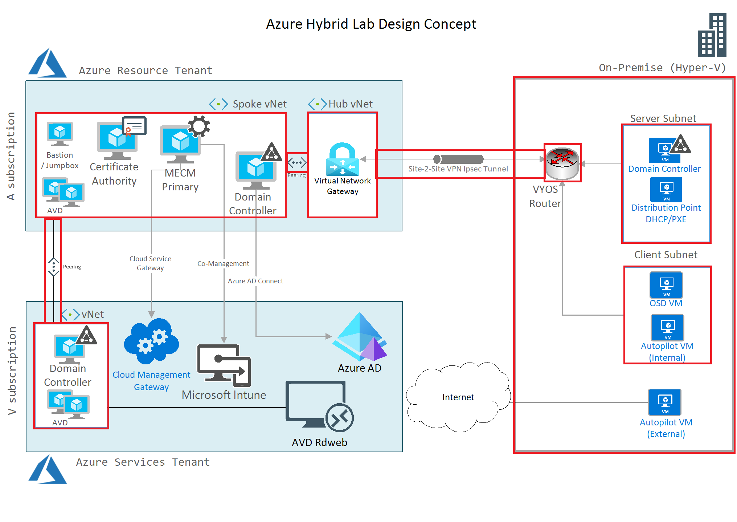Select the Site-2-Site VPN tunnel pipe

(x=458, y=159)
